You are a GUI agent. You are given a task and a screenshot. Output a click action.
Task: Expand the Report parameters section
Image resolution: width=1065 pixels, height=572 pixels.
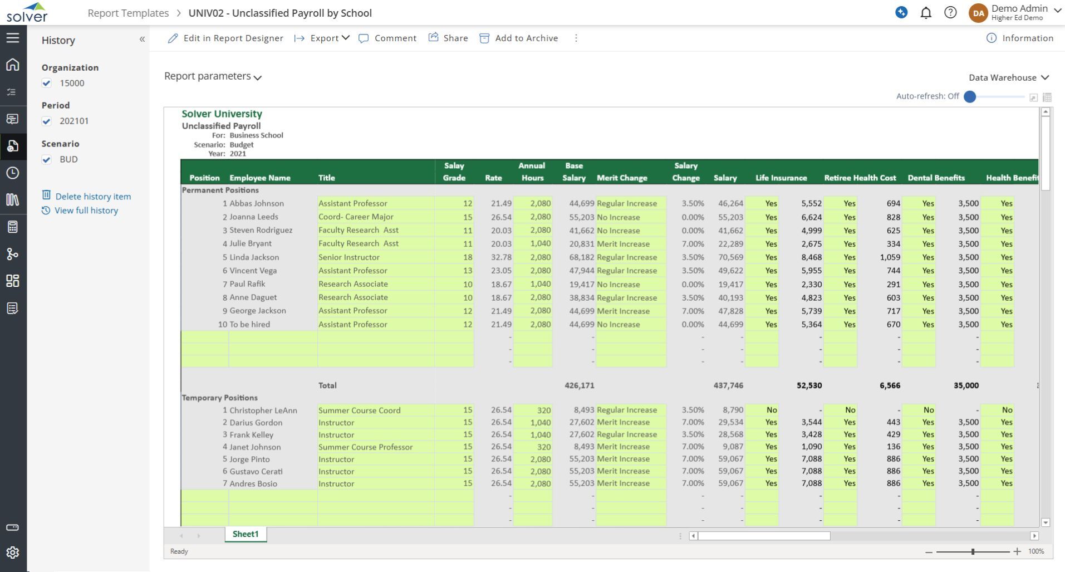coord(213,76)
